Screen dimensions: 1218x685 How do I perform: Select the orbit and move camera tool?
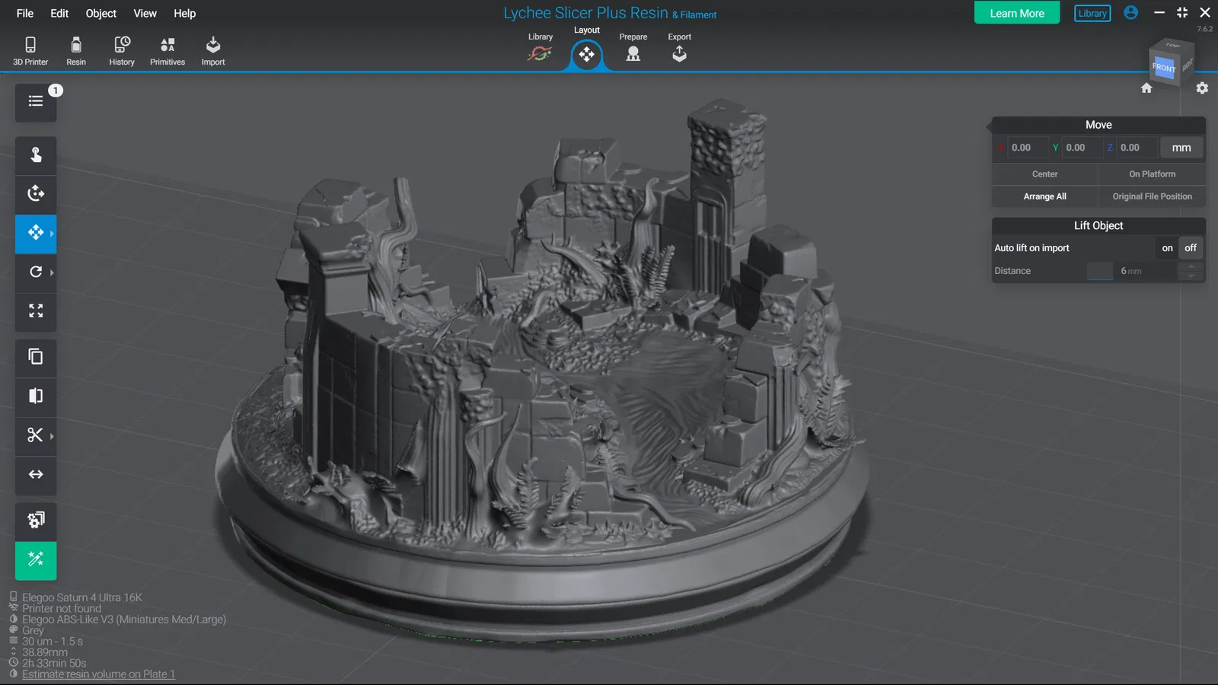coord(36,194)
